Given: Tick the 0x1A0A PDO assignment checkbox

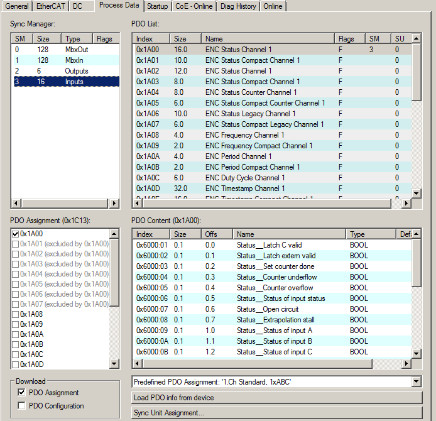Looking at the screenshot, I should coord(16,334).
